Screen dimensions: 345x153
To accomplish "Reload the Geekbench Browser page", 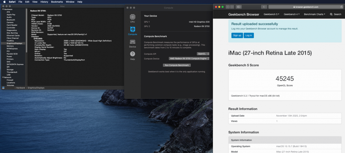I will [341, 7].
